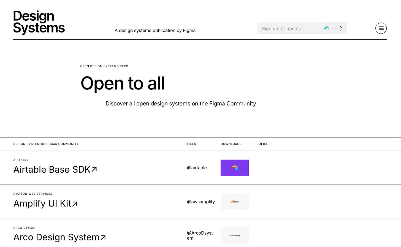Screen dimensions: 401x247
Task: Open the @airtable profile handle
Action: (197, 168)
